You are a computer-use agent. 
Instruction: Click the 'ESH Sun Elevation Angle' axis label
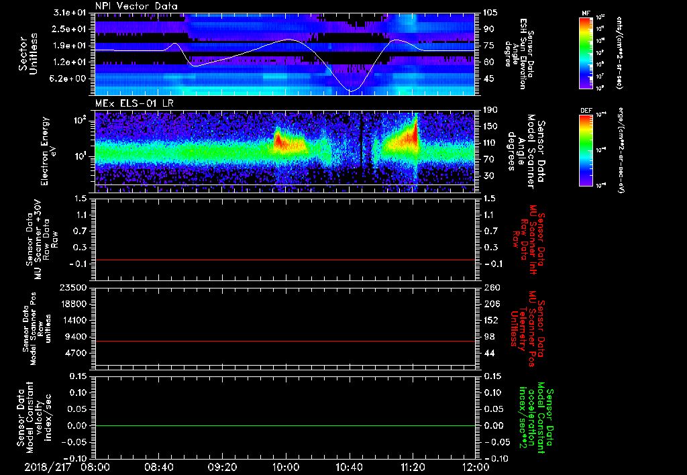point(521,54)
